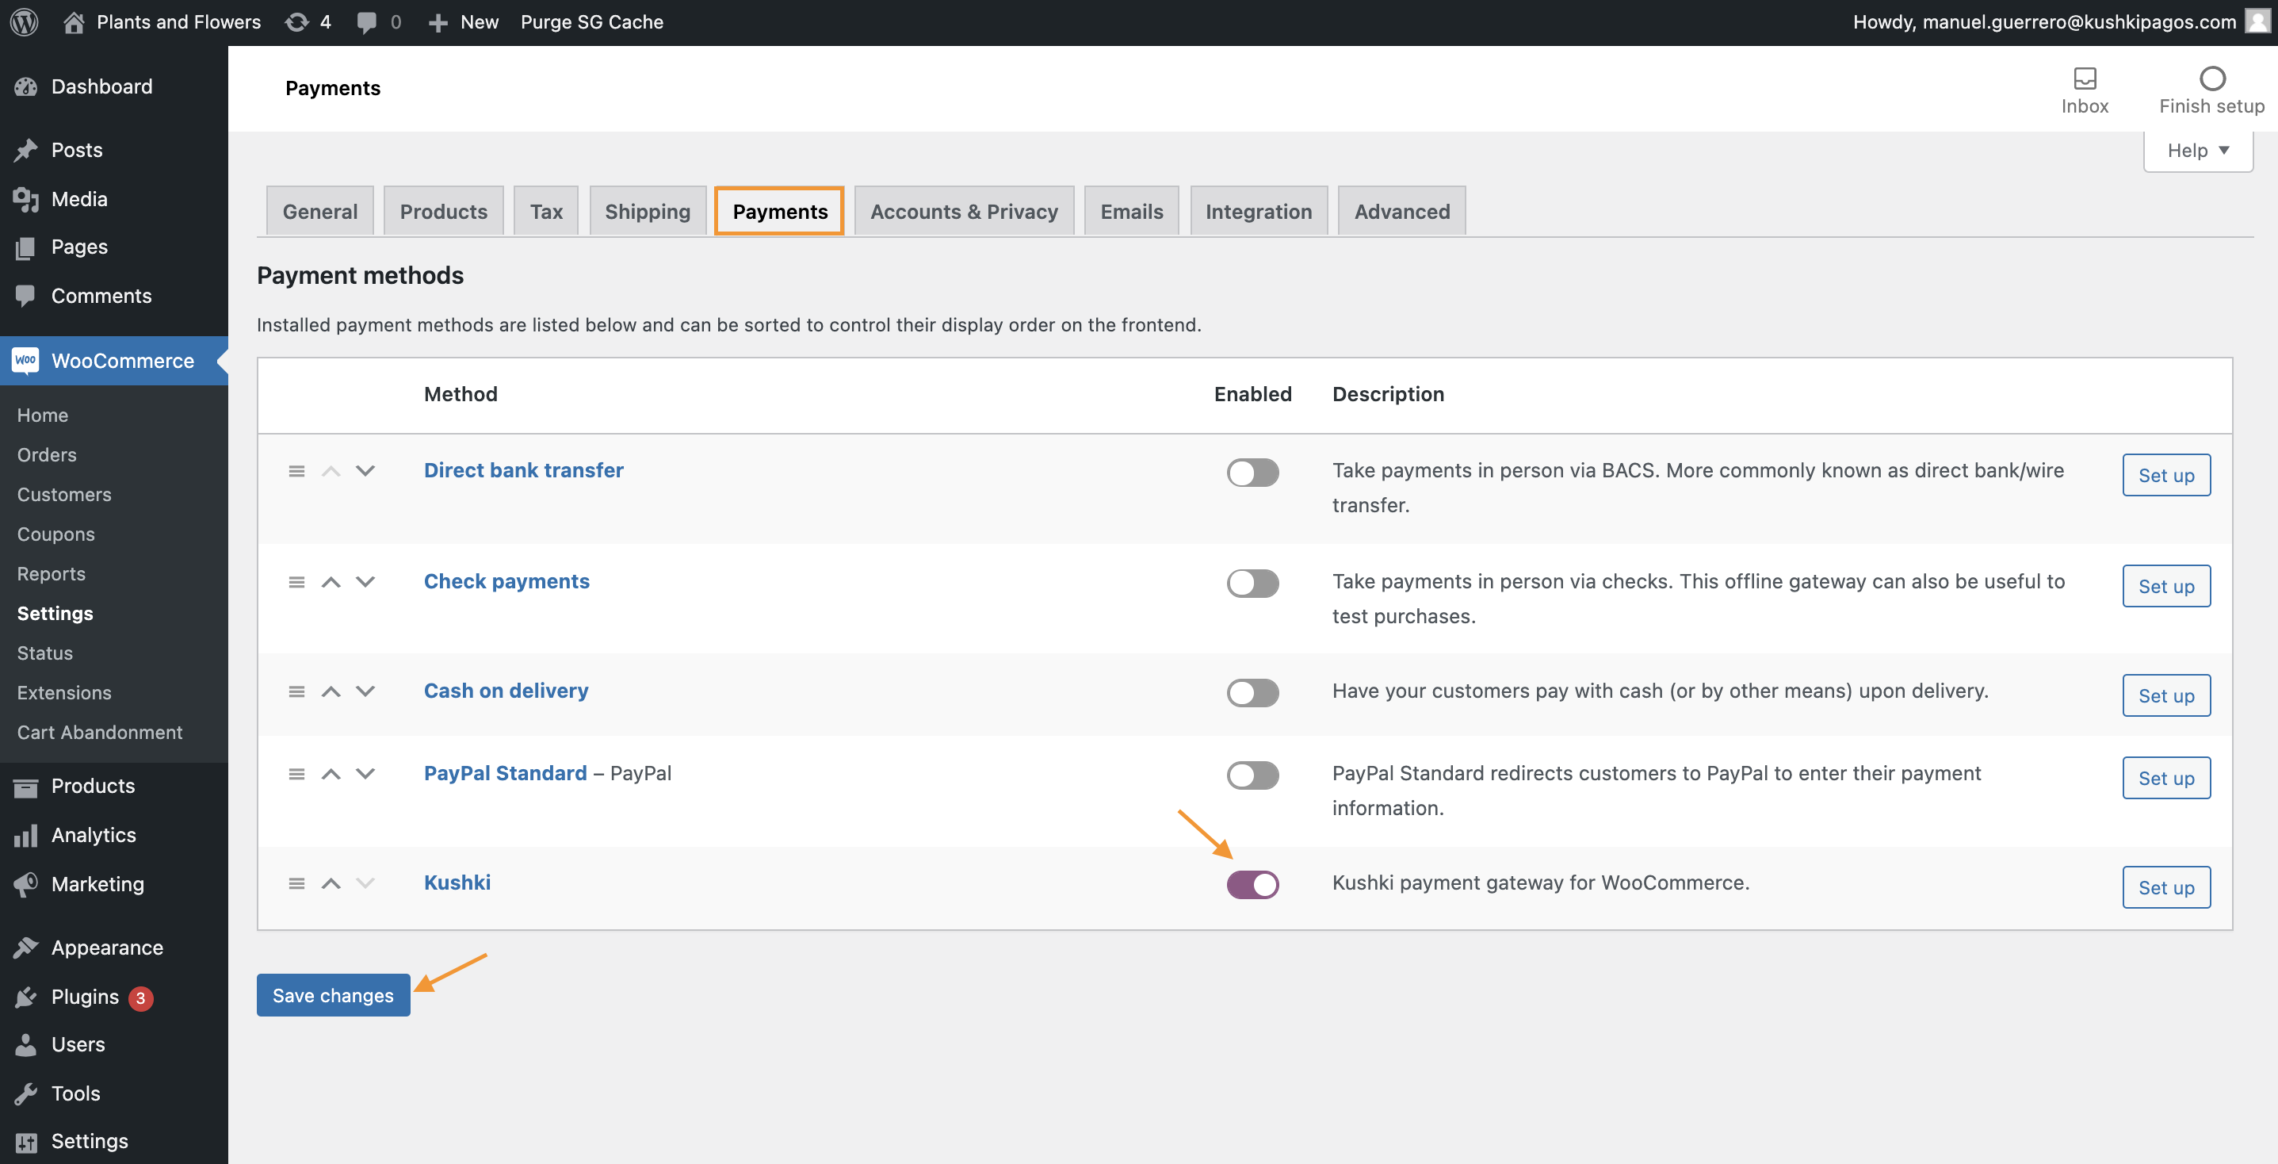Viewport: 2278px width, 1164px height.
Task: Click drag handle for Direct bank transfer
Action: [296, 472]
